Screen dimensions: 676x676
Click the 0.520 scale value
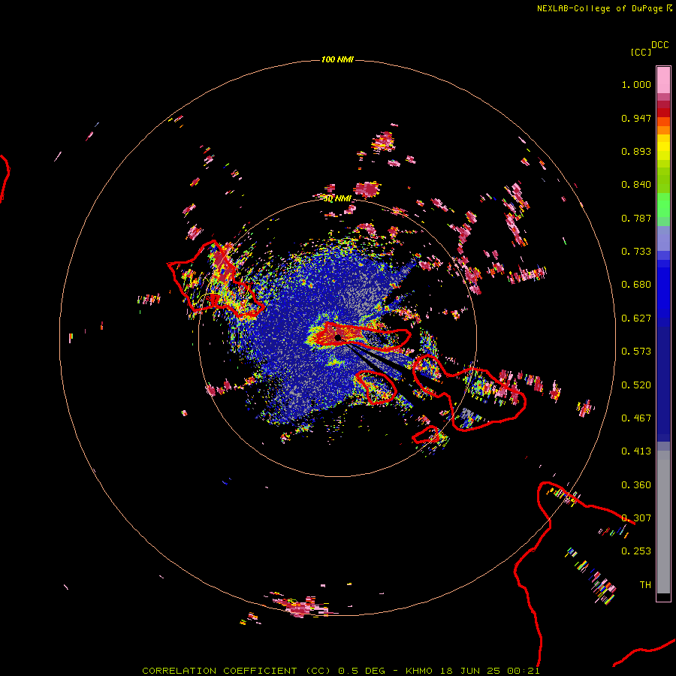click(636, 385)
